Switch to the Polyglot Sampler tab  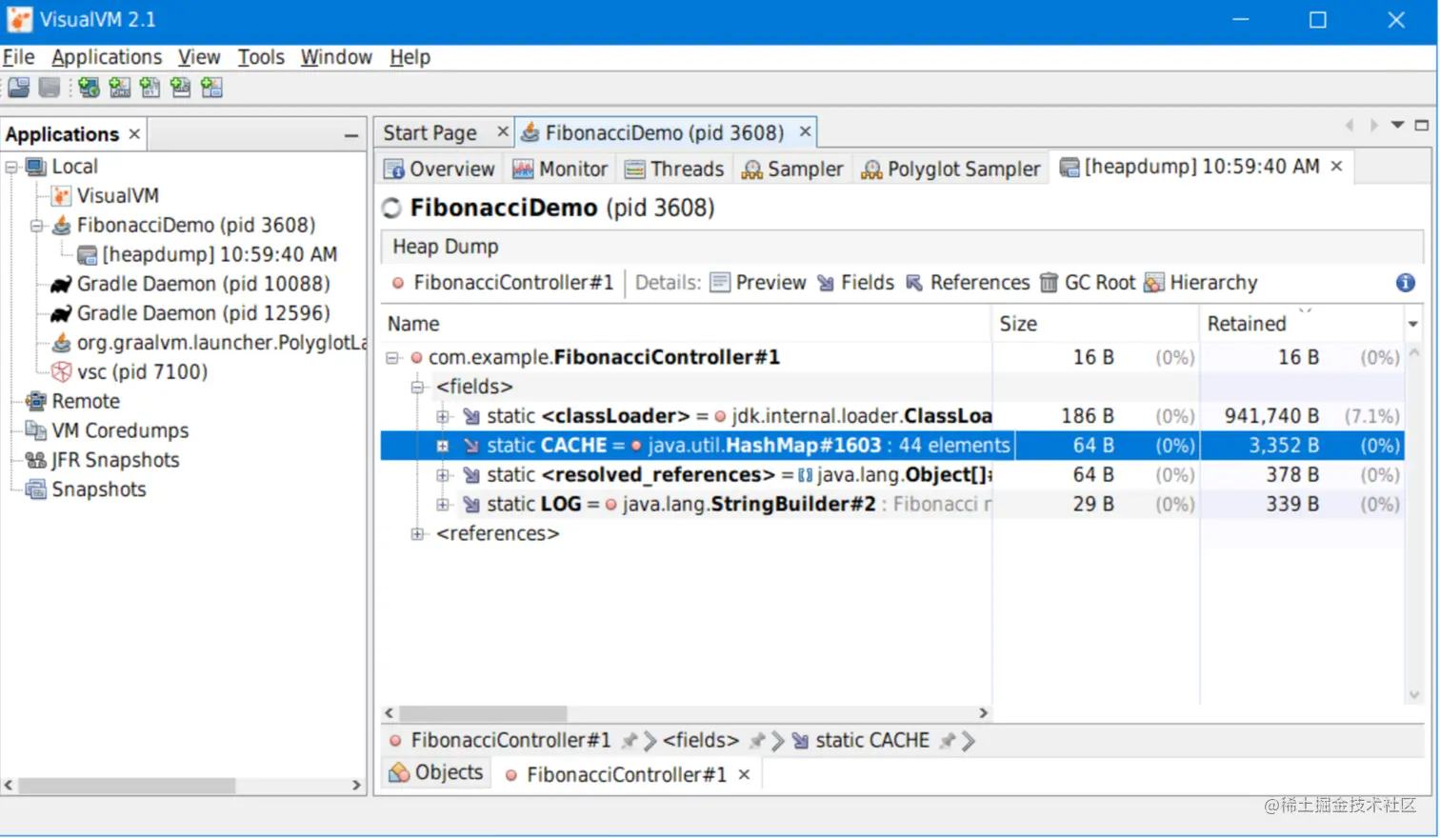[950, 170]
